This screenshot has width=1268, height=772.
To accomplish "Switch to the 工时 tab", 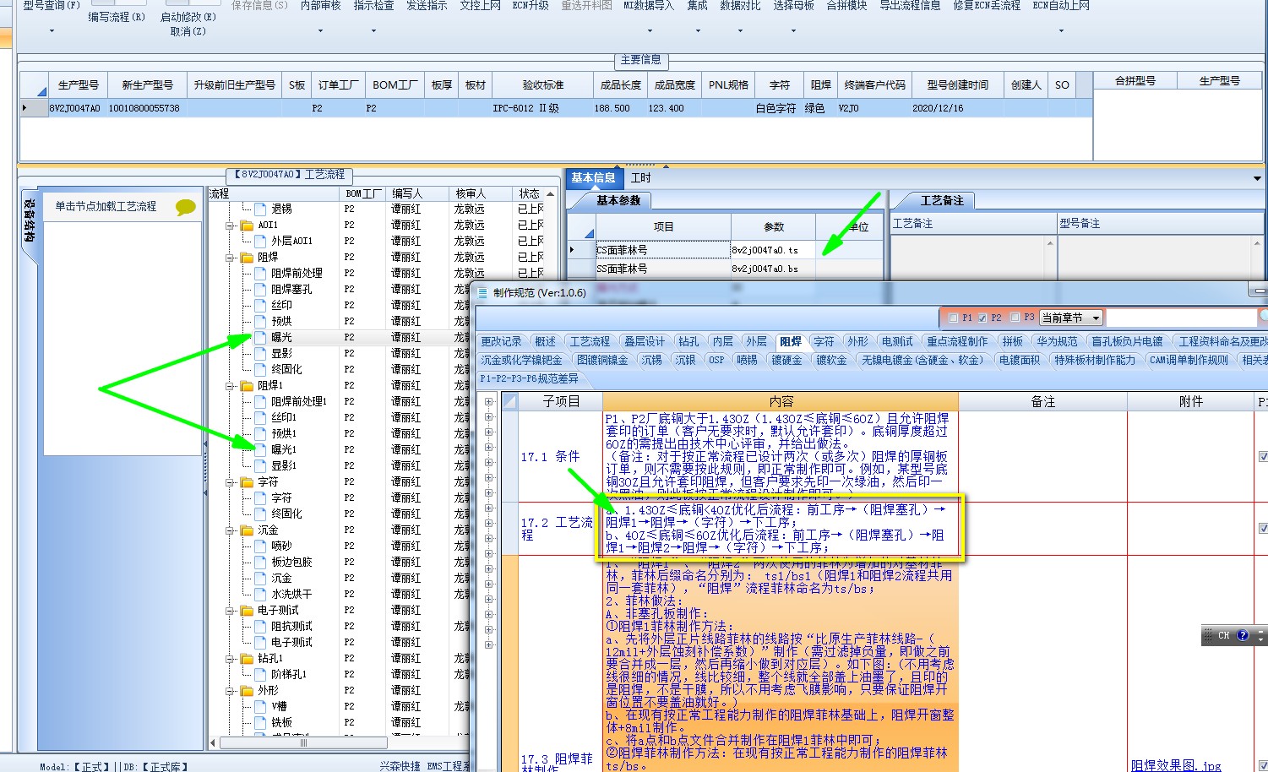I will (x=641, y=178).
